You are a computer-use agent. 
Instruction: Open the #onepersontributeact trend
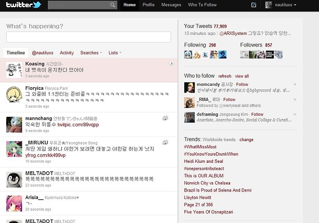pyautogui.click(x=204, y=169)
